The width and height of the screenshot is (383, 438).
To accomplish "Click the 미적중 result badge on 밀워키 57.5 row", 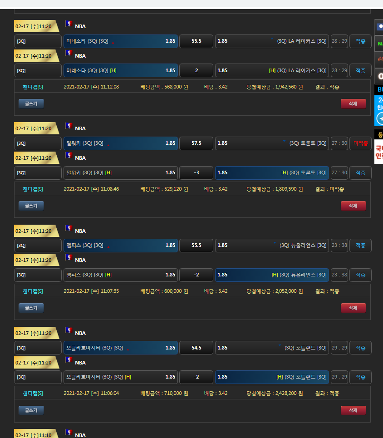I will [360, 143].
